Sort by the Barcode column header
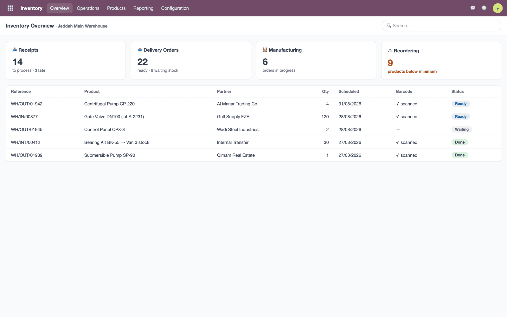The image size is (507, 317). pos(404,91)
